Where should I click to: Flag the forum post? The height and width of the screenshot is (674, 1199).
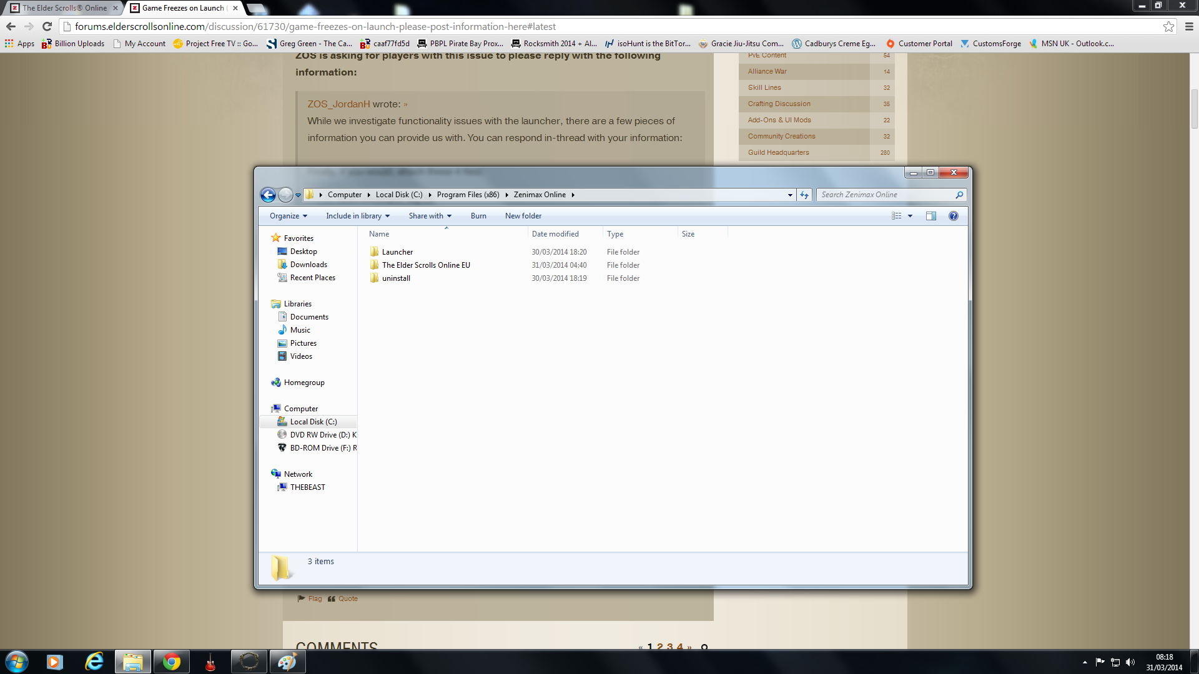[310, 598]
